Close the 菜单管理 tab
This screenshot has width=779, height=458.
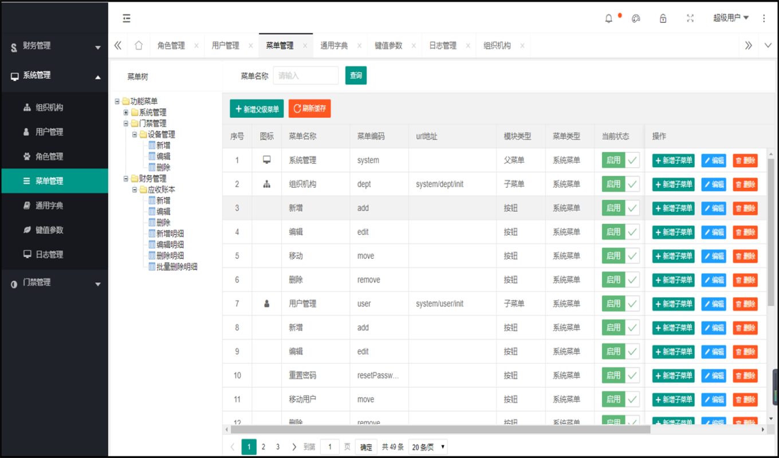coord(305,46)
